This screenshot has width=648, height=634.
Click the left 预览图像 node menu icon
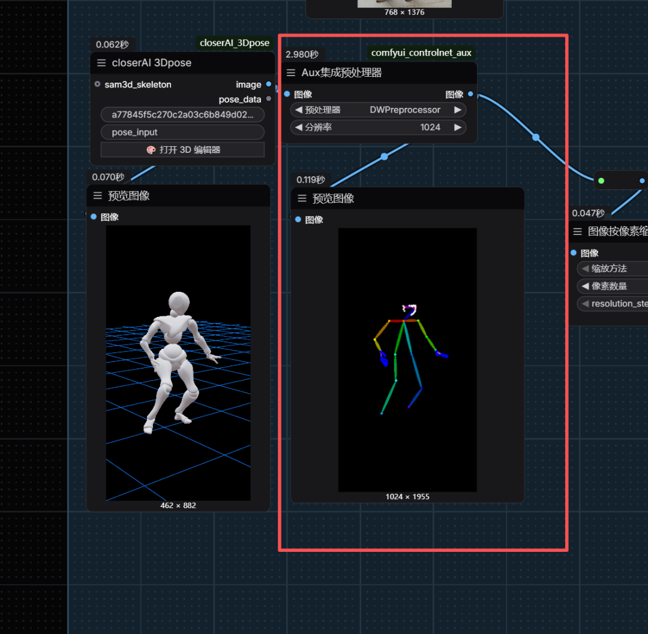pyautogui.click(x=98, y=196)
